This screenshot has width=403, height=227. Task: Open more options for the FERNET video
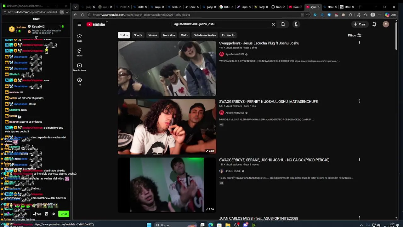(x=360, y=101)
